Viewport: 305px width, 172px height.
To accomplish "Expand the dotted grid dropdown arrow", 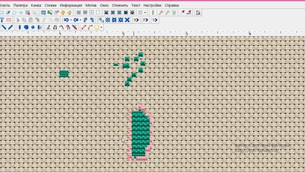I will pyautogui.click(x=145, y=13).
